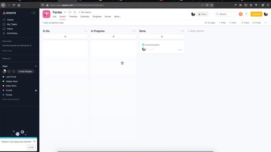Switch to the List tab
The height and width of the screenshot is (152, 271).
(x=55, y=16)
